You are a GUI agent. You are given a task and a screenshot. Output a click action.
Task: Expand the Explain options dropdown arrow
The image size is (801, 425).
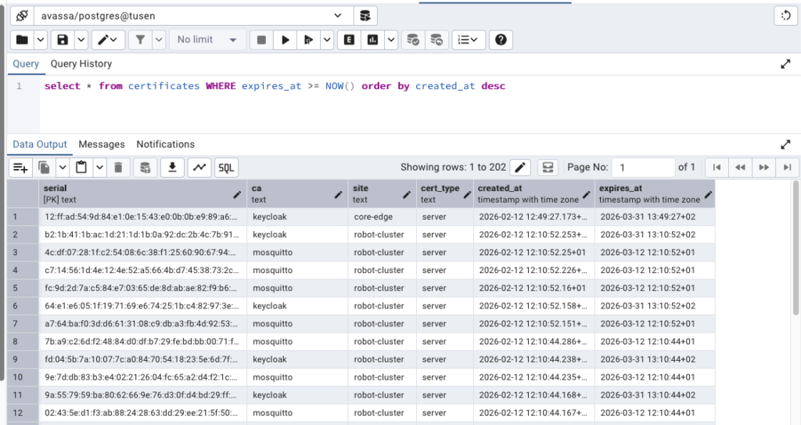coord(391,39)
